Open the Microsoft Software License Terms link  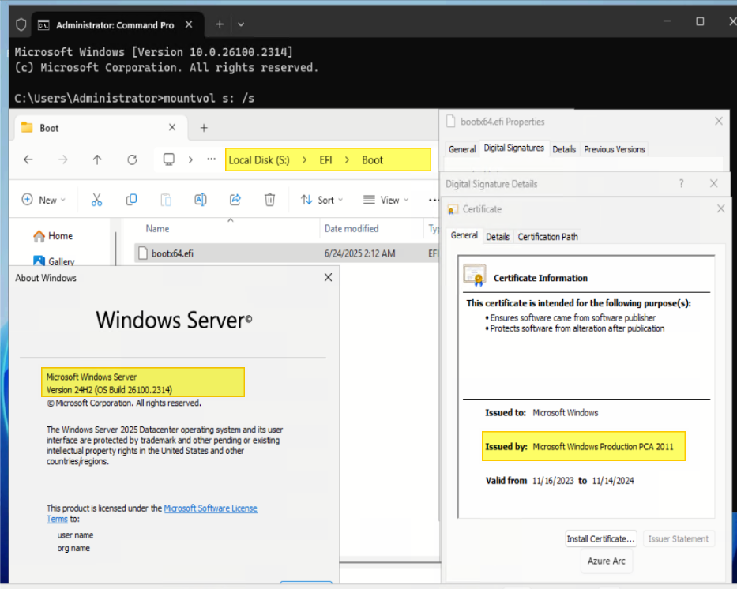[210, 508]
